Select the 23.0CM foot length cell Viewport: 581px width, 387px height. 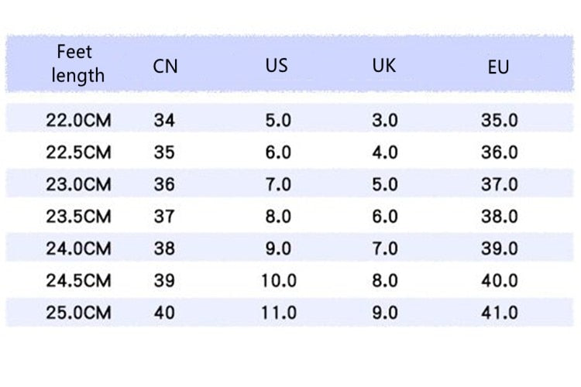tap(78, 184)
